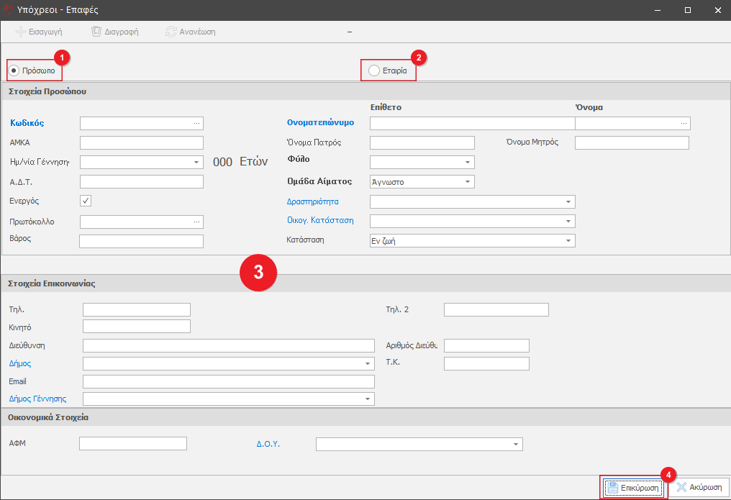
Task: Open the Πρωτόκολλο lookup ellipsis button
Action: pos(196,222)
